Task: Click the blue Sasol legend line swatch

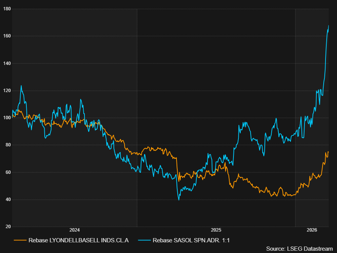Action: (x=144, y=240)
